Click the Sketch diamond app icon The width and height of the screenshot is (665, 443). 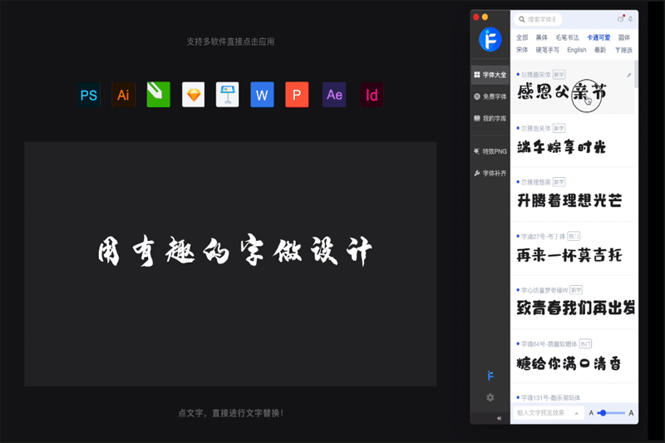click(193, 95)
